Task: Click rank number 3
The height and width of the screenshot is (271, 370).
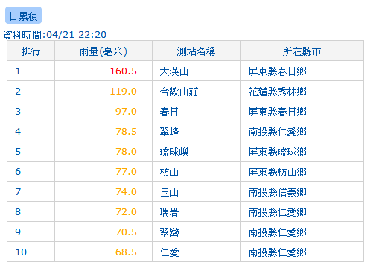Action: 18,112
